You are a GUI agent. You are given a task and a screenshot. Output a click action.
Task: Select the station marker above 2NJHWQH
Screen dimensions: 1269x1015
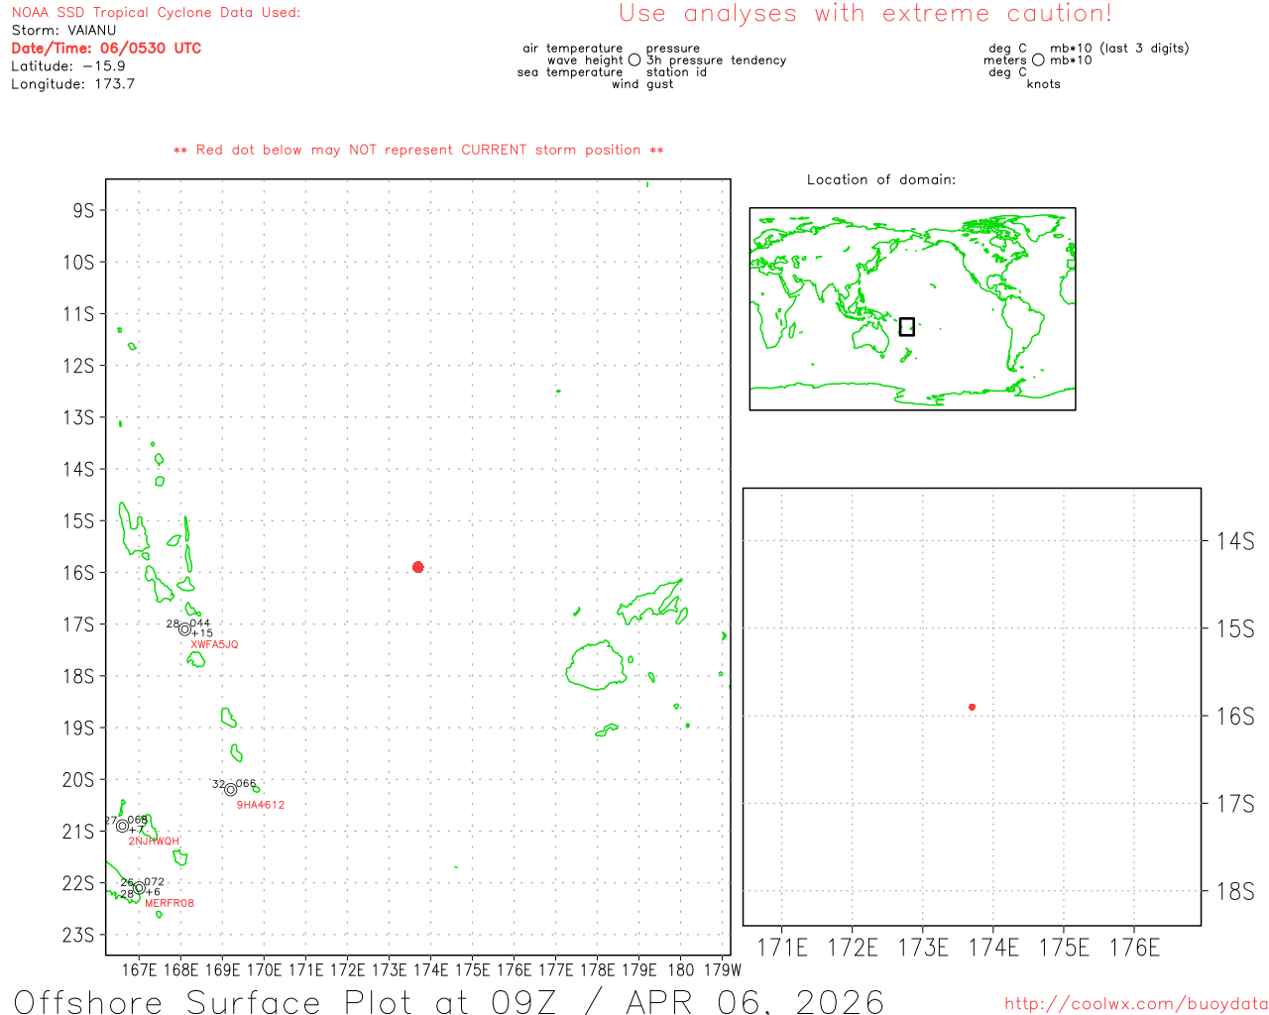[x=122, y=826]
